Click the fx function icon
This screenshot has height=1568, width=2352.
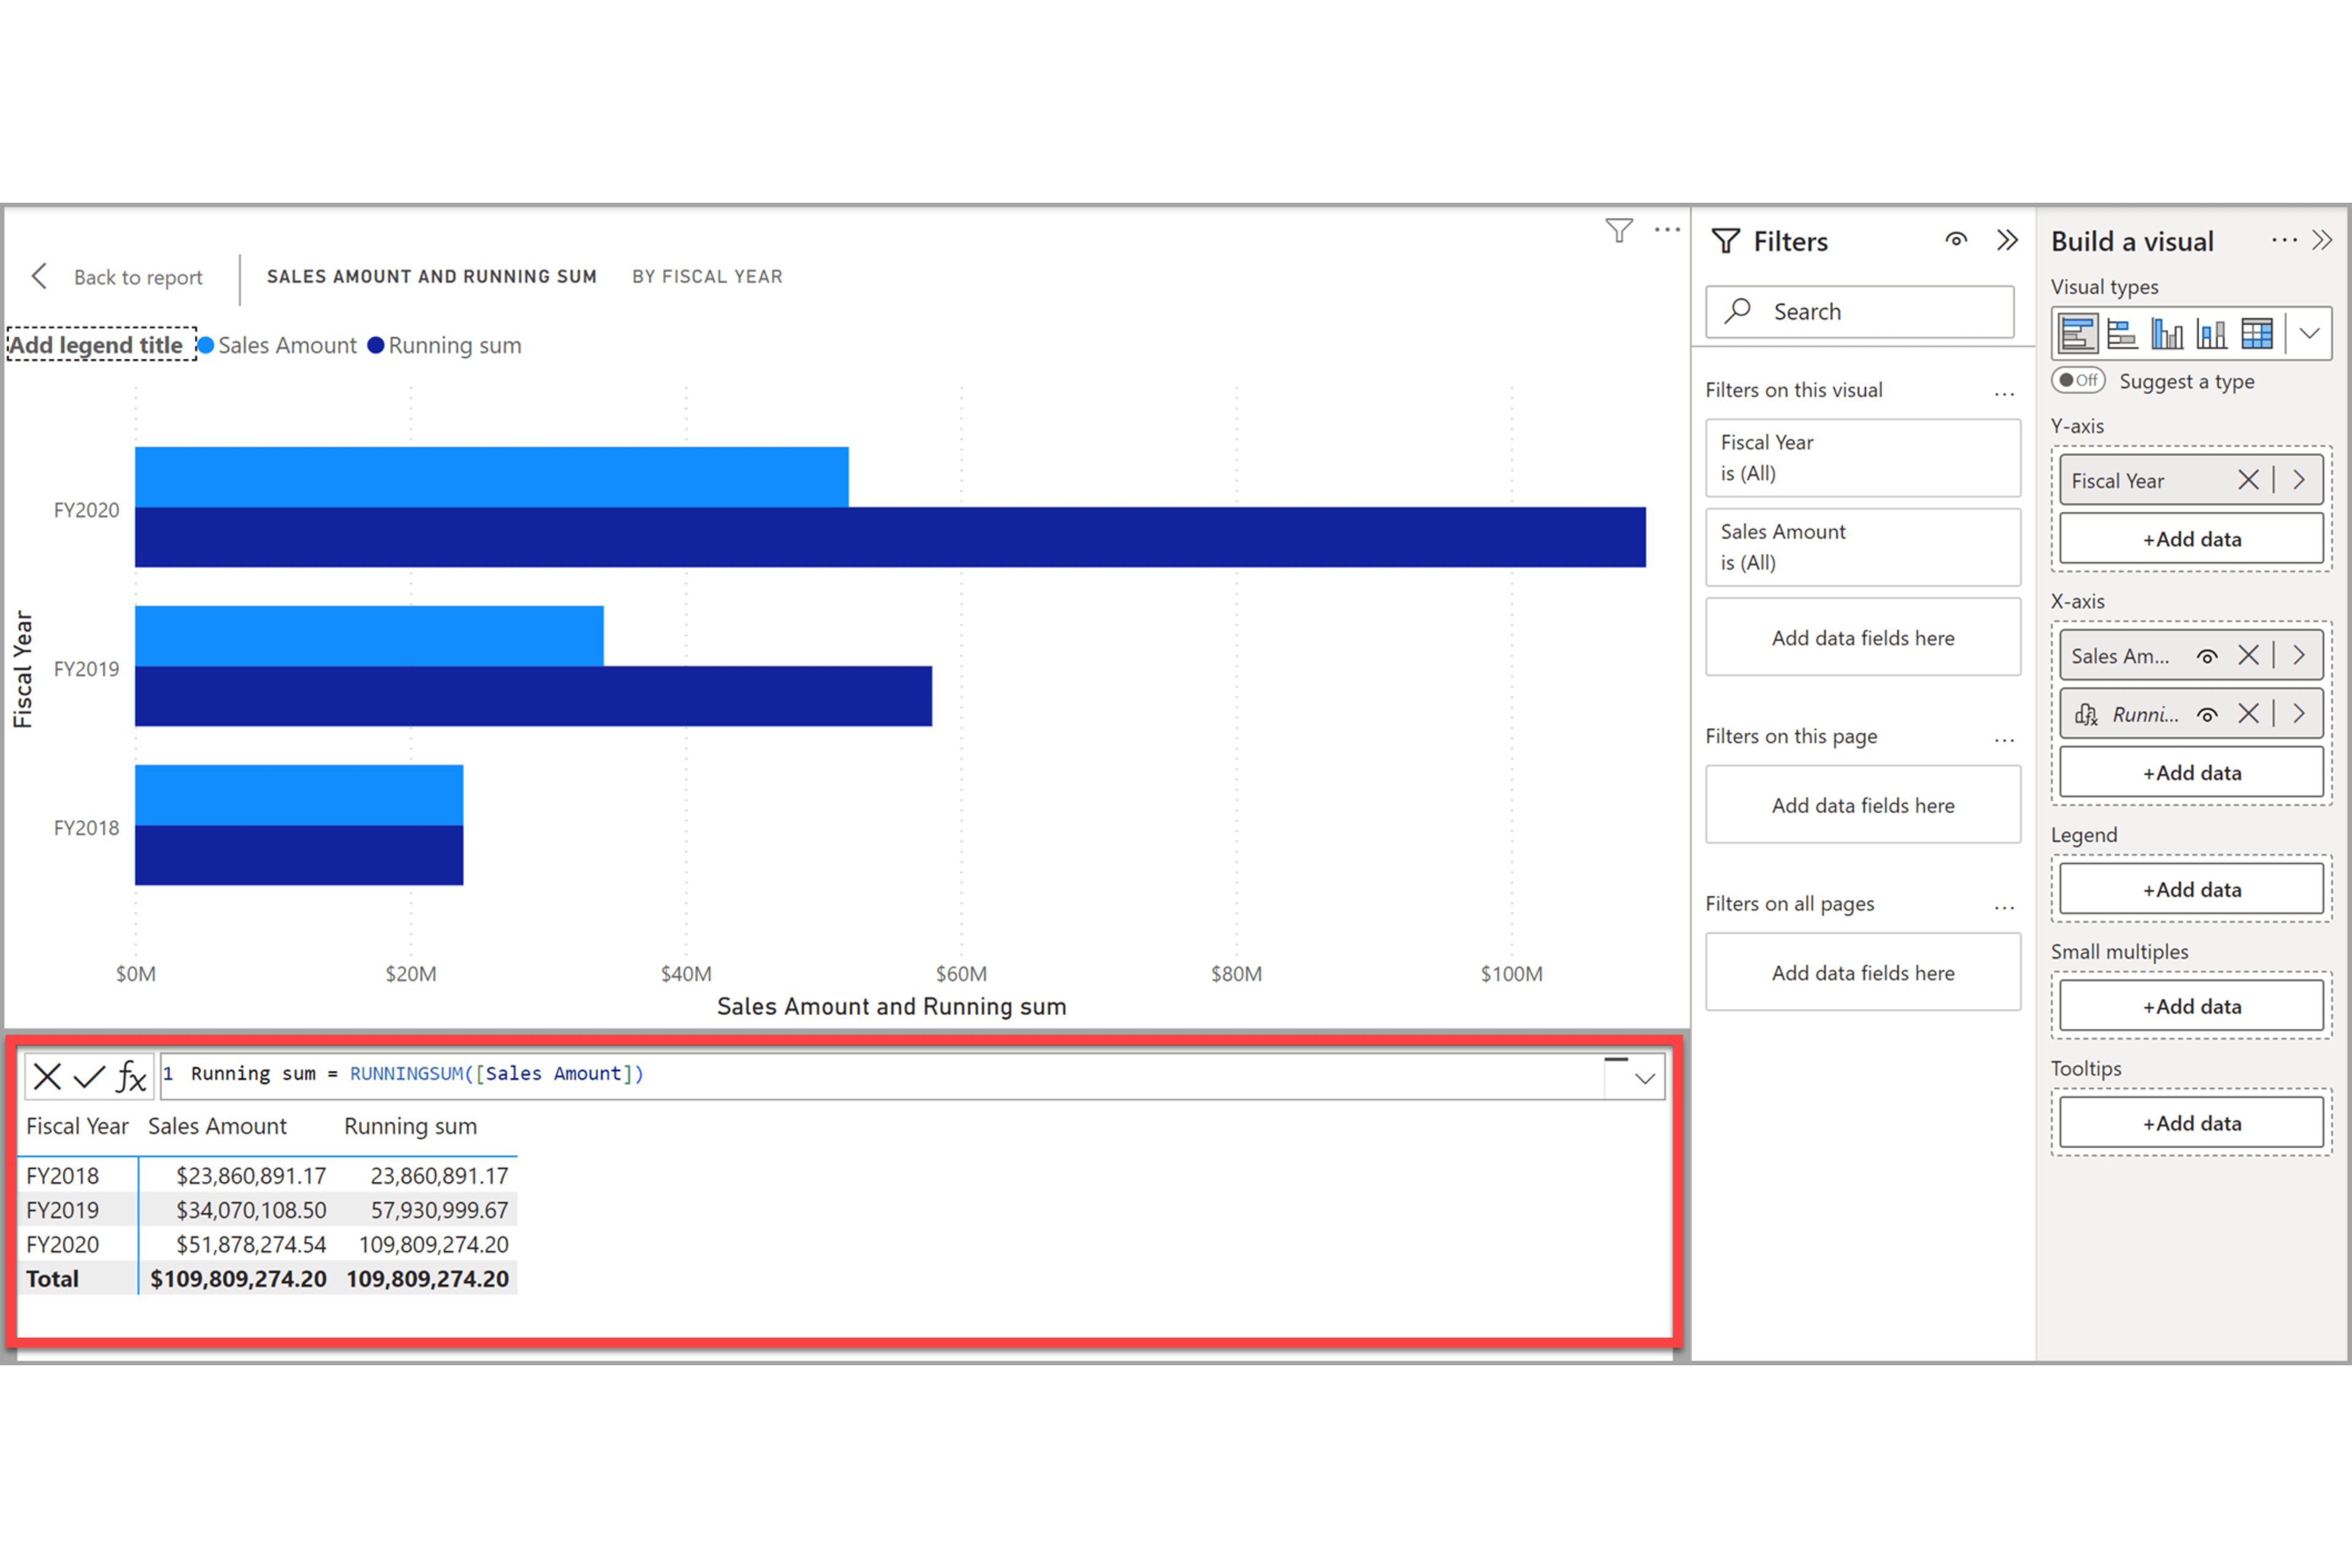click(x=131, y=1077)
